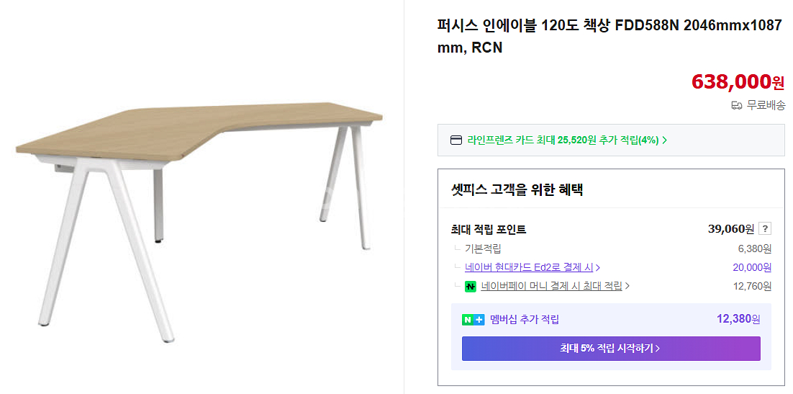Open the 네이버페이 머니 결제 시 최대 적립 link
Image resolution: width=793 pixels, height=394 pixels.
point(550,286)
